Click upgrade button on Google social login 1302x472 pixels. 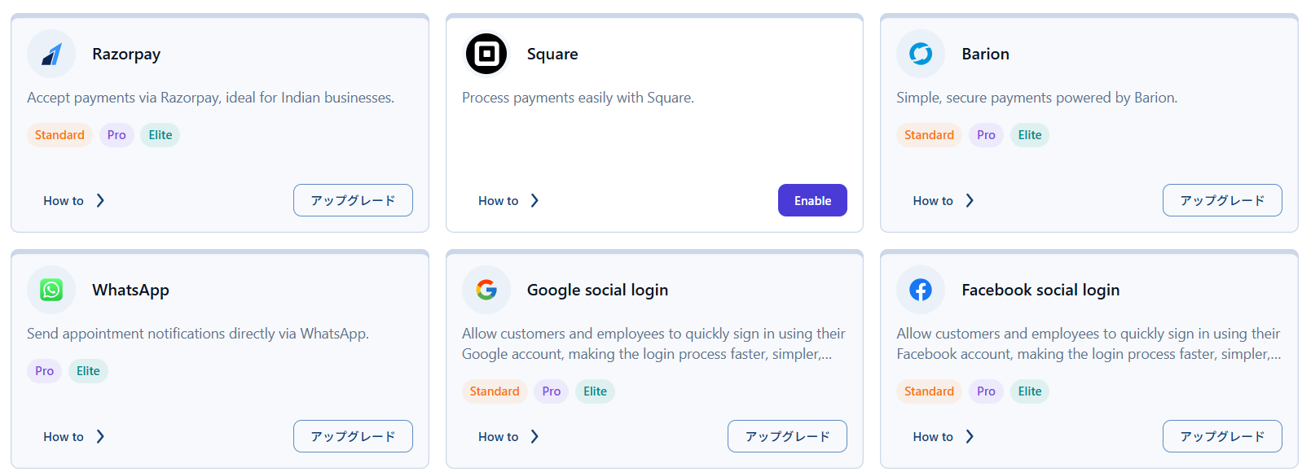787,437
